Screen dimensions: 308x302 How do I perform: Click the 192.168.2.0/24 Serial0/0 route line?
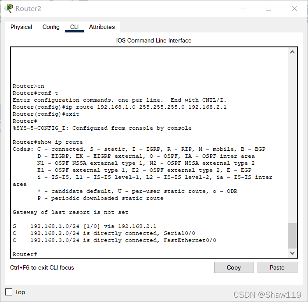104,233
